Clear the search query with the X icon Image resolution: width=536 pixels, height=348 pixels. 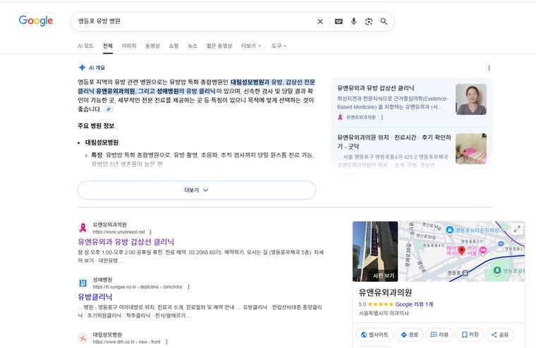(320, 22)
